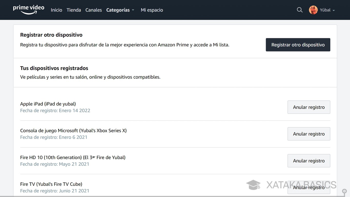The width and height of the screenshot is (350, 197).
Task: Click Anular registro for the Xbox Series X
Action: tap(309, 134)
